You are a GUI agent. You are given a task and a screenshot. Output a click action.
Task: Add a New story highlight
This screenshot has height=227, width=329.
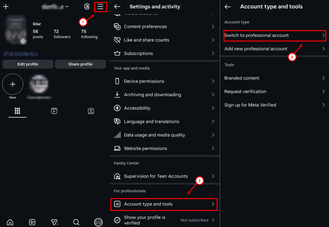click(13, 84)
